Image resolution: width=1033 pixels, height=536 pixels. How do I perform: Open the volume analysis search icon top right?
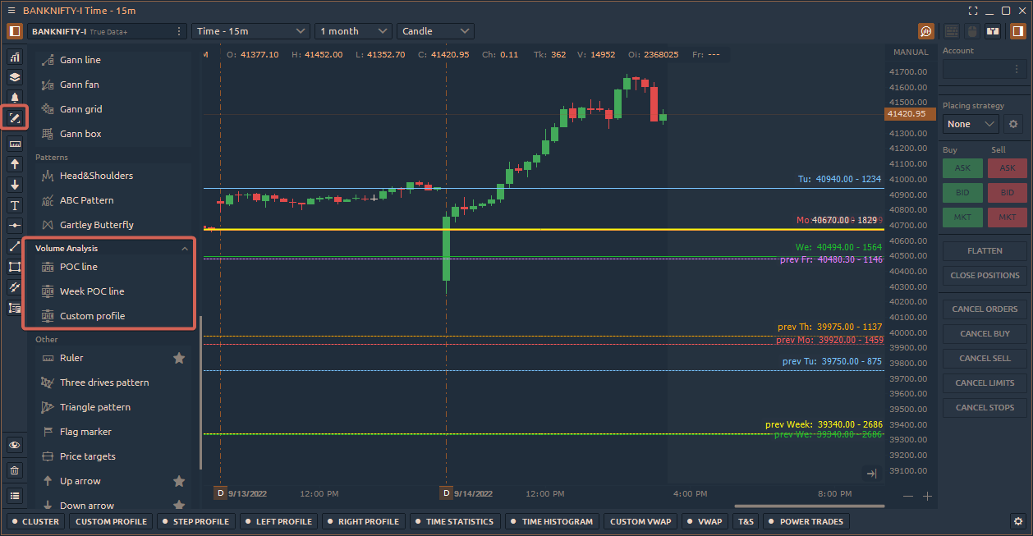pos(926,30)
